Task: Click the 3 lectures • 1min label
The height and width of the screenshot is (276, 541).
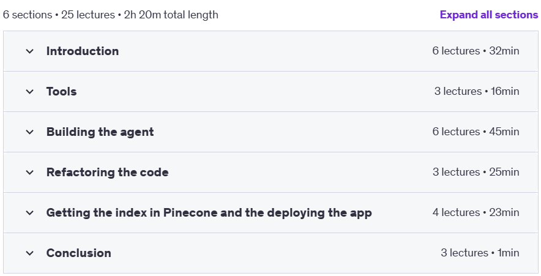Action: 480,253
